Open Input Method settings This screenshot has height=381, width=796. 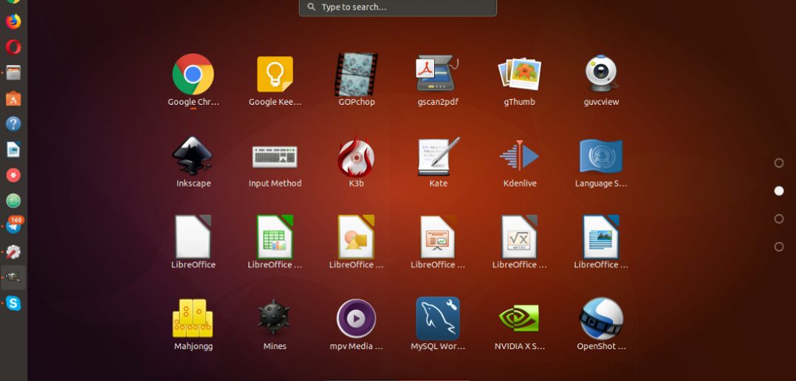click(275, 157)
